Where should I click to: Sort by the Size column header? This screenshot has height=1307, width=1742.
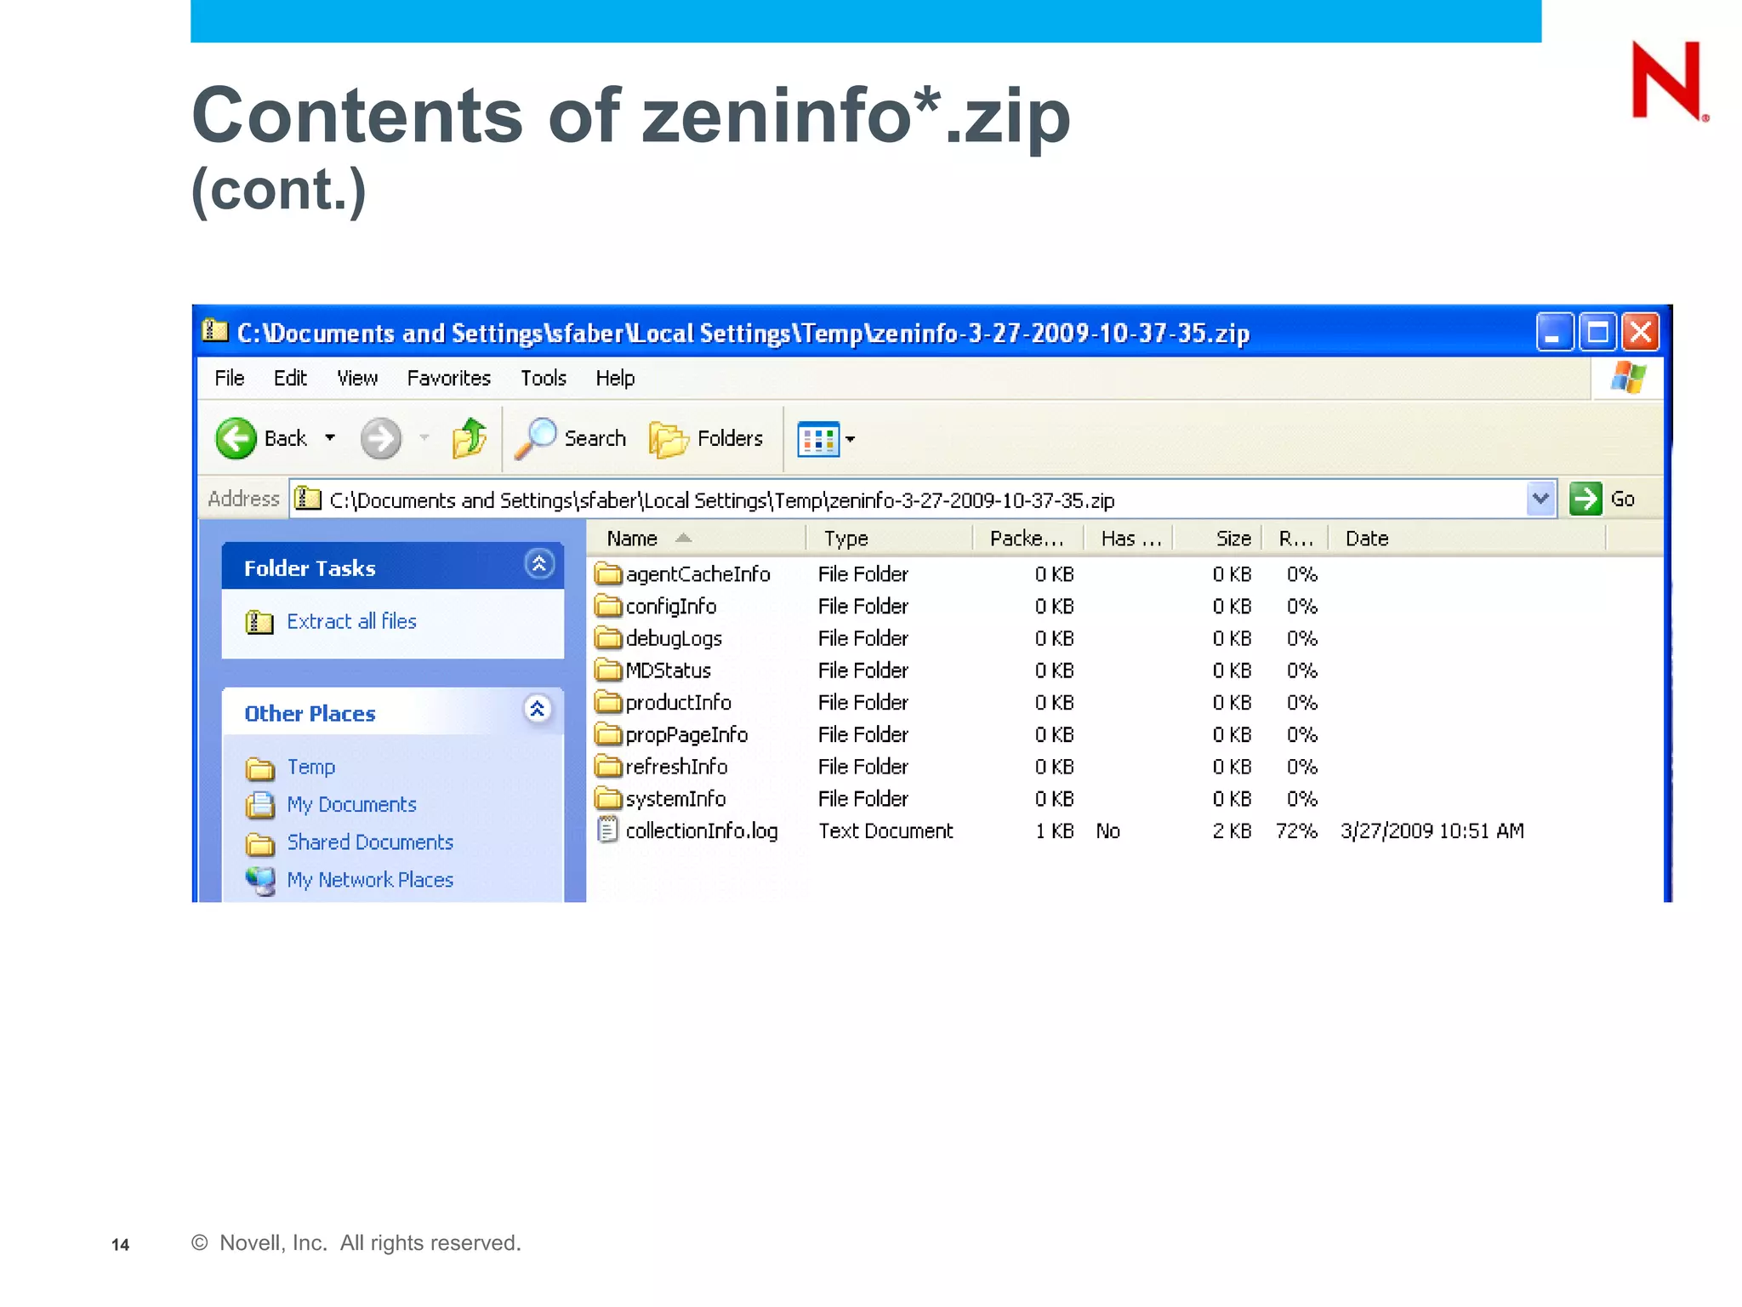click(x=1218, y=539)
